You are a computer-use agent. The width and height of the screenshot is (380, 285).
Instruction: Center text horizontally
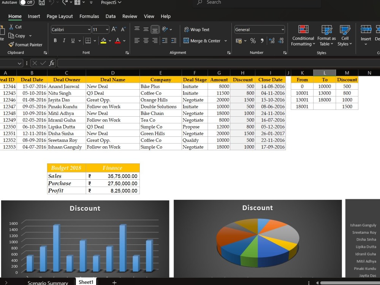tap(146, 41)
